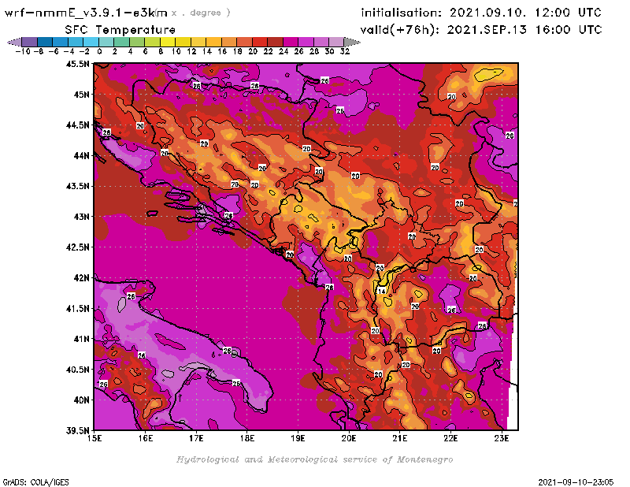Pick the dark red legend swatch between 22 and 24
This screenshot has height=487, width=630.
point(275,42)
